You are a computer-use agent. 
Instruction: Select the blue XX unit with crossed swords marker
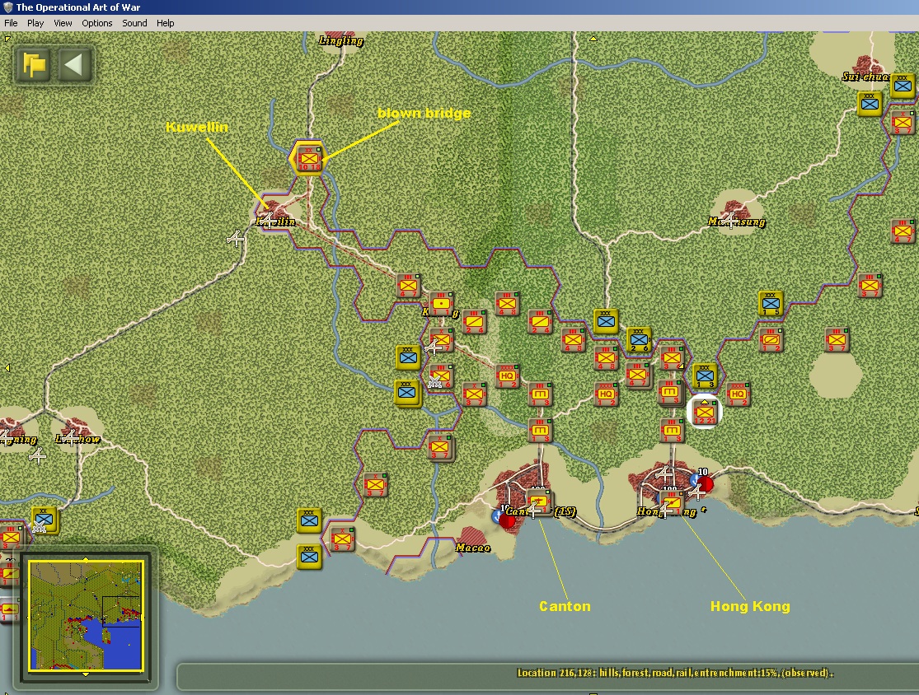click(x=44, y=520)
